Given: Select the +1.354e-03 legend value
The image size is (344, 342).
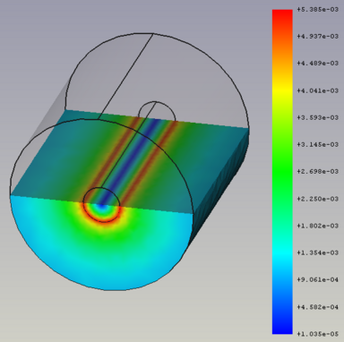Looking at the screenshot, I should coord(318,252).
